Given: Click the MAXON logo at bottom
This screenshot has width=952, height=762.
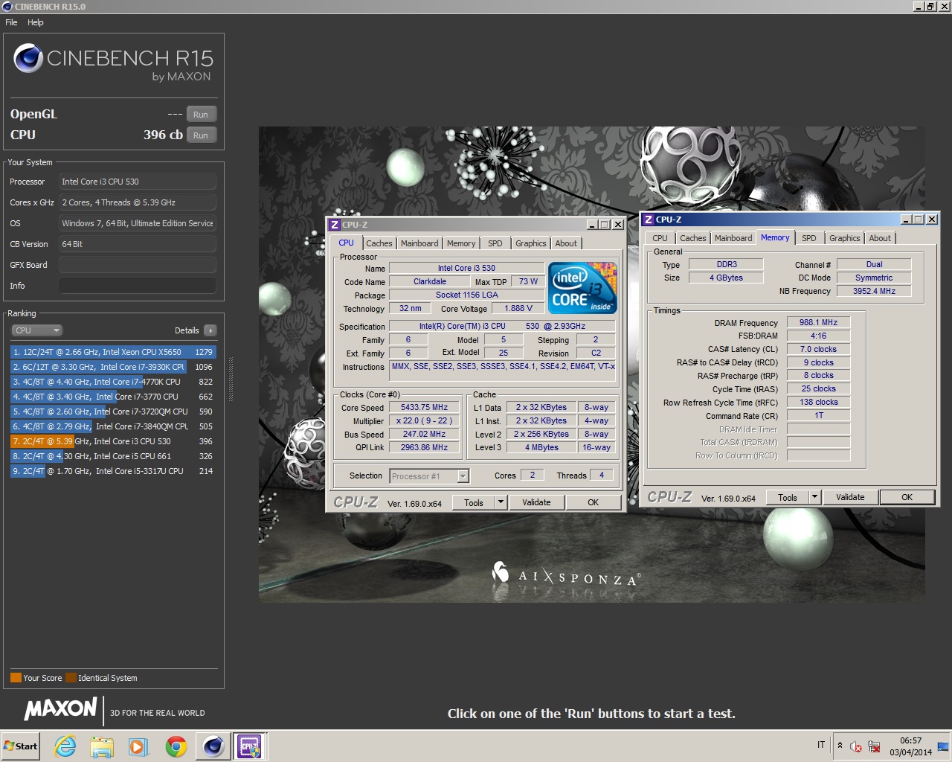Looking at the screenshot, I should coord(61,709).
